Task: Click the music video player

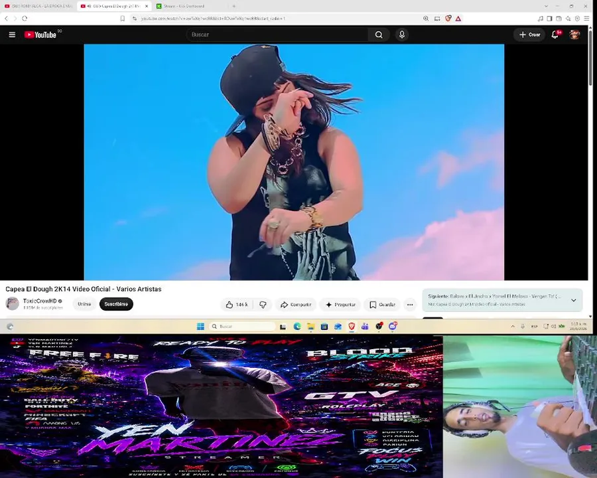Action: [x=294, y=162]
